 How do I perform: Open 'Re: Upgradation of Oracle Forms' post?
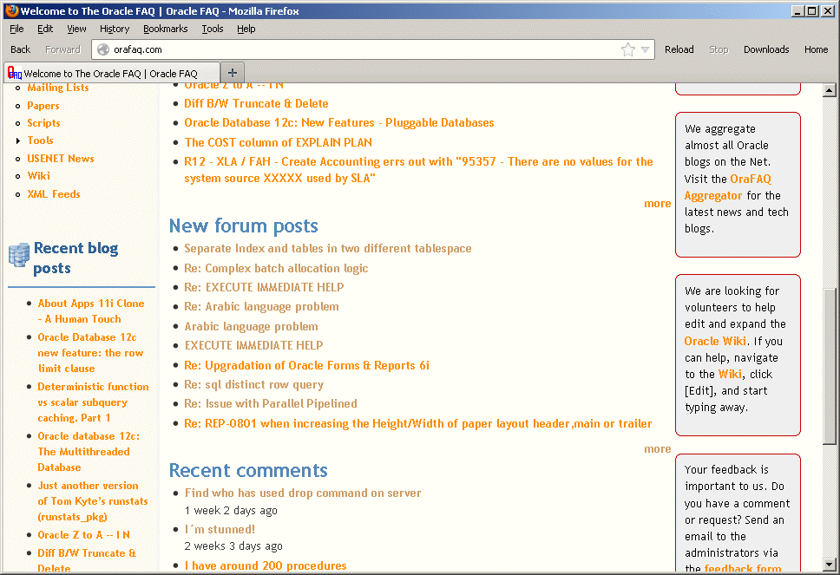tap(306, 366)
